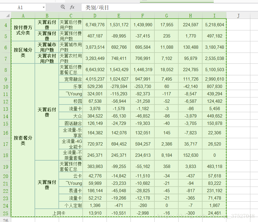Select column J header

(238, 16)
